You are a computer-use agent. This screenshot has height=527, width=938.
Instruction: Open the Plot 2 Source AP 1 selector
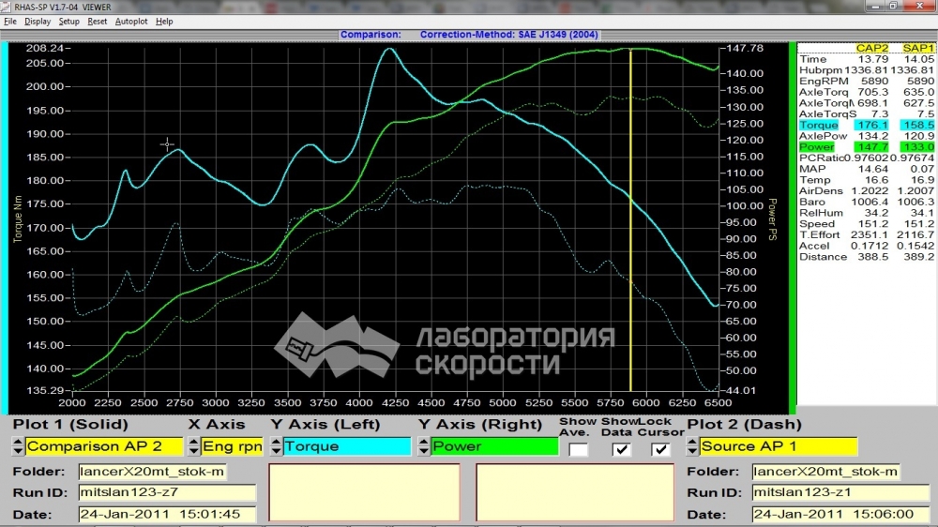click(779, 446)
